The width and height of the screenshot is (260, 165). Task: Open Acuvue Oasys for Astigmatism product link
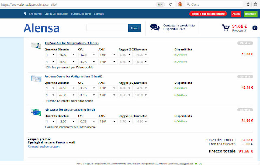point(74,76)
